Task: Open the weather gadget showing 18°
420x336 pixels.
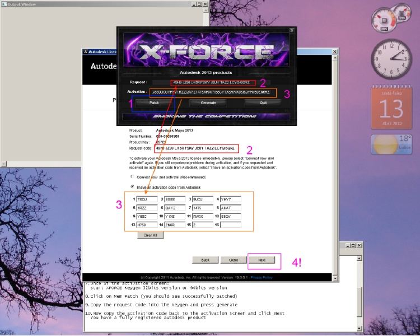Action: pos(391,144)
